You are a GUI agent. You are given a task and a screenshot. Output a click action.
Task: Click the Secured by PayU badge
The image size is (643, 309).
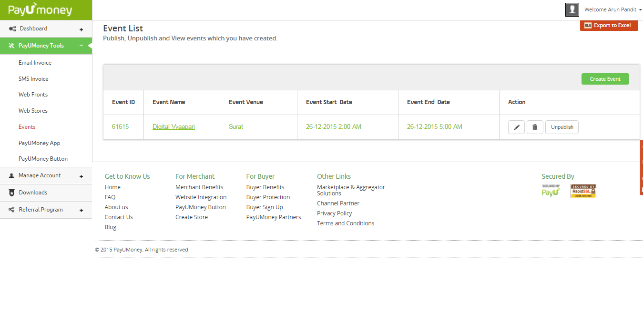click(551, 191)
